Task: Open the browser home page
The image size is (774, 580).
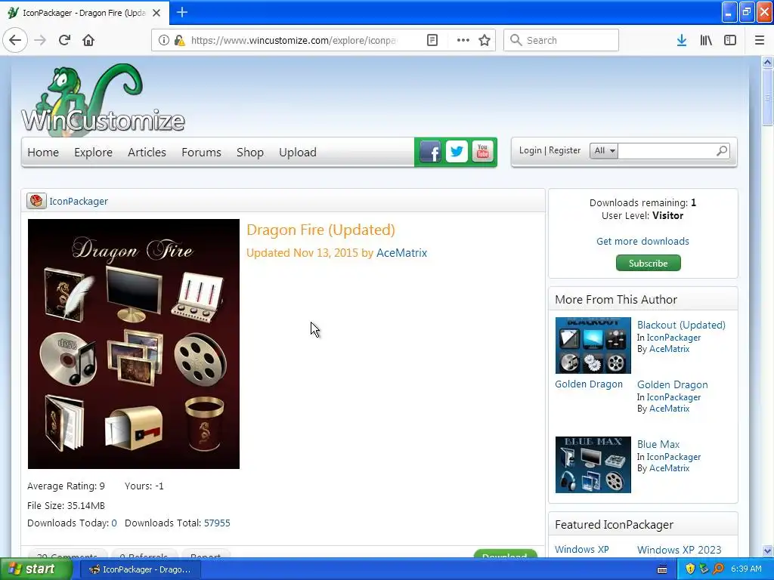Action: click(x=88, y=40)
